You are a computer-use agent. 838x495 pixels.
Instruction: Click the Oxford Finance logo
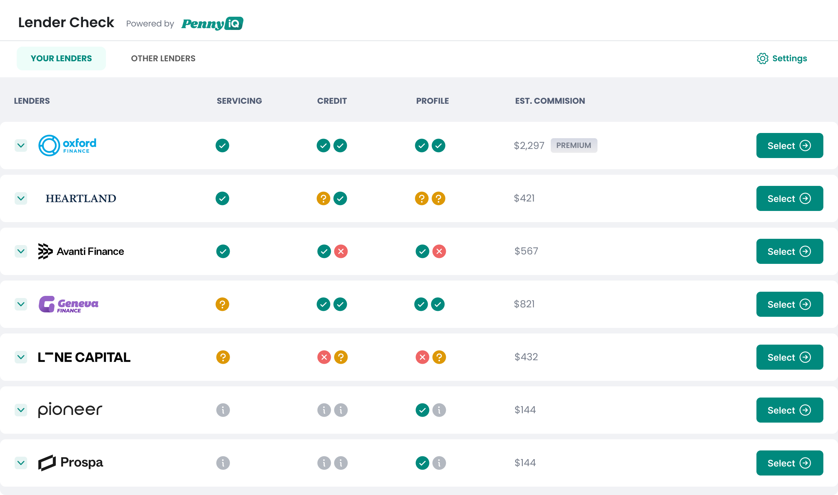point(67,146)
